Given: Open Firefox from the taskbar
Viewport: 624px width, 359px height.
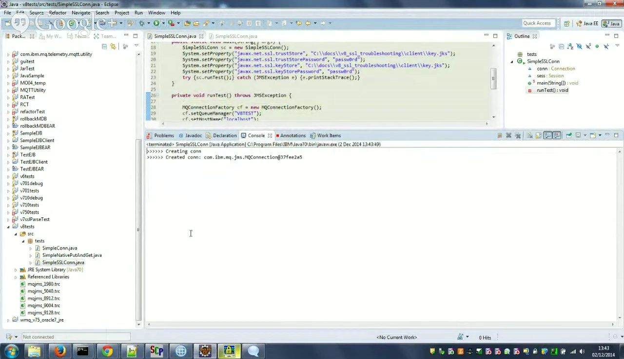Looking at the screenshot, I should [59, 351].
